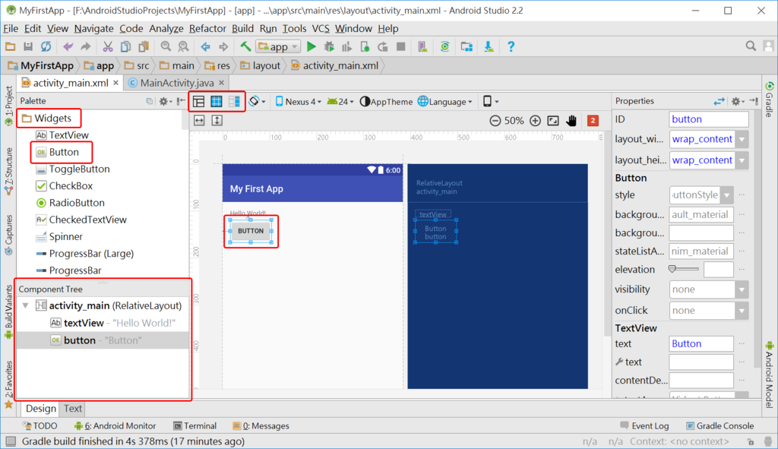This screenshot has width=778, height=449.
Task: Zoom out the layout preview
Action: 495,121
